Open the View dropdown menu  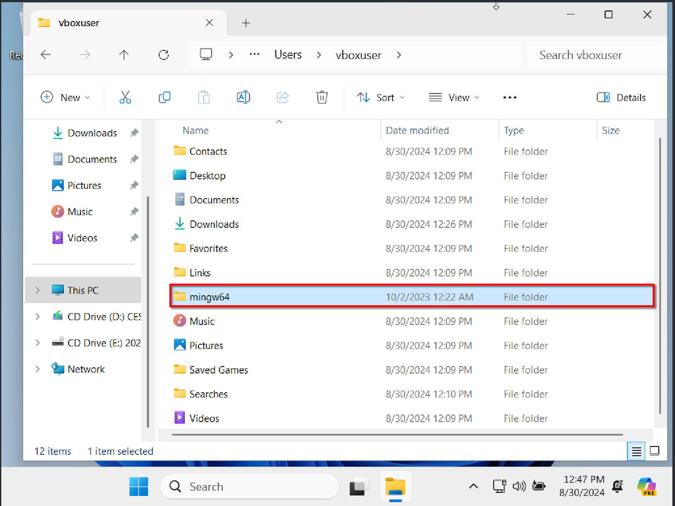[454, 98]
